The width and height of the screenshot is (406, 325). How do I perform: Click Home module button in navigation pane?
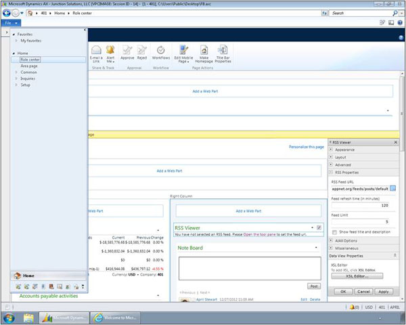tap(49, 276)
